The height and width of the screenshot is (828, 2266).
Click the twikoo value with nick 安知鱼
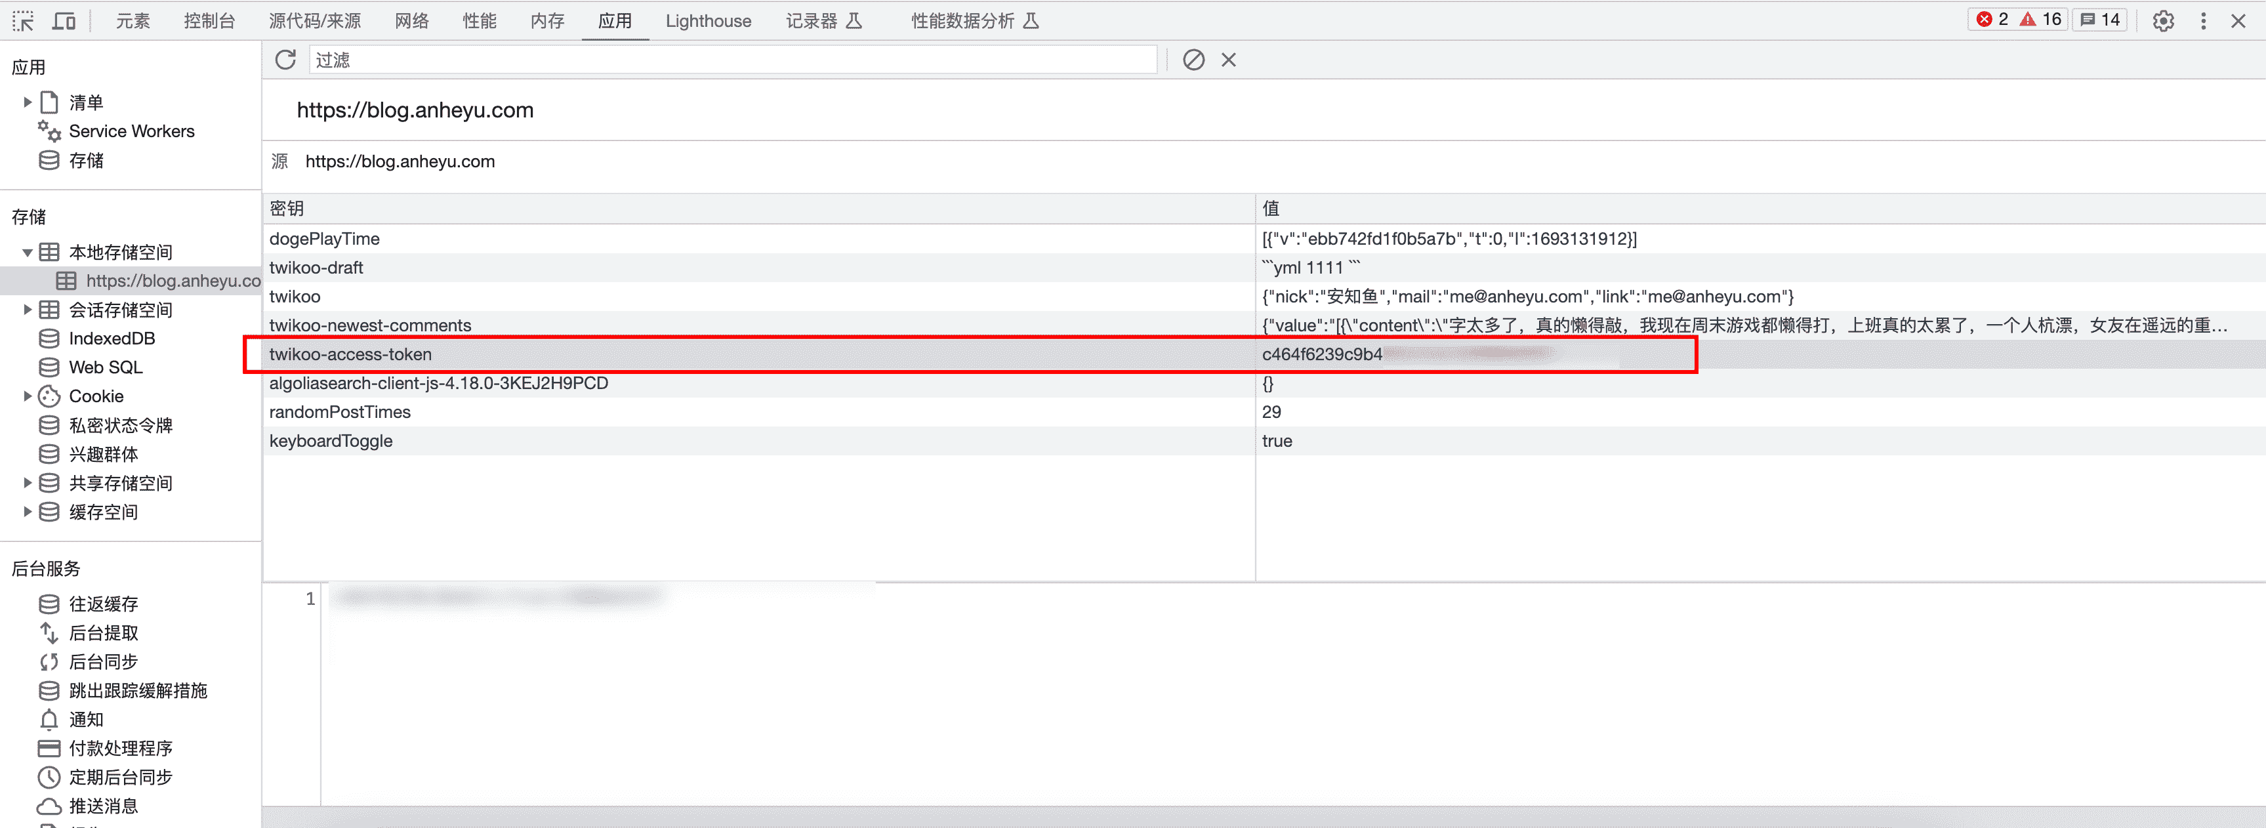[1527, 297]
